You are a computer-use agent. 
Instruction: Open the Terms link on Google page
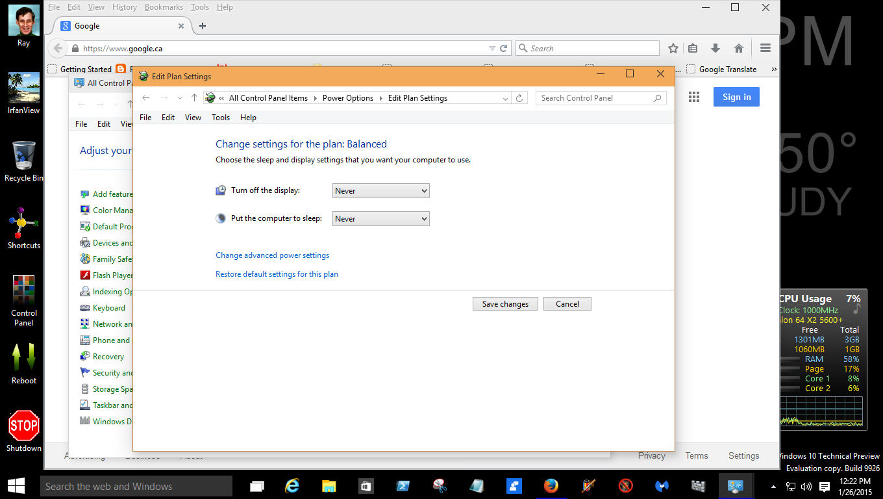click(697, 455)
